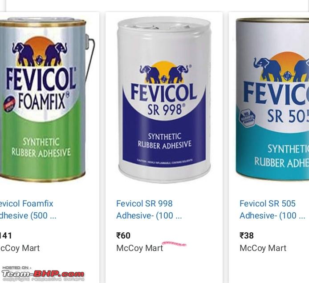Click the pink scribble mark near McCoy Mart
Screen dimensions: 309x283
(x=174, y=244)
